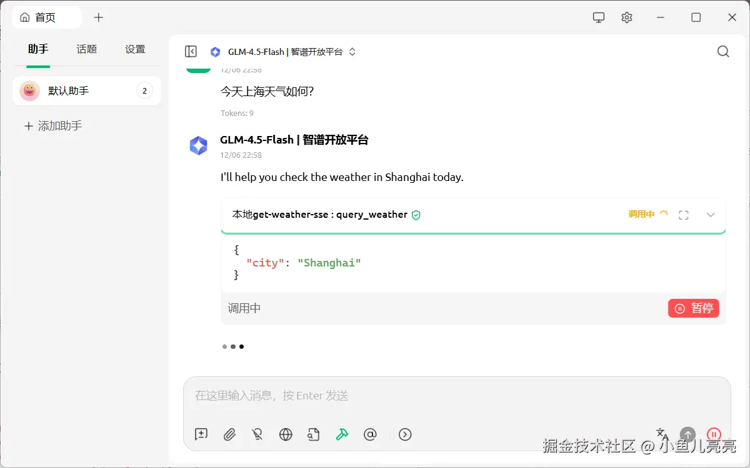Attach a file with paperclip icon

pyautogui.click(x=229, y=434)
